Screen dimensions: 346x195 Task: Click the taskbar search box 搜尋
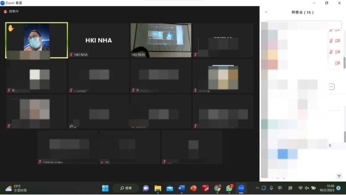click(x=126, y=188)
